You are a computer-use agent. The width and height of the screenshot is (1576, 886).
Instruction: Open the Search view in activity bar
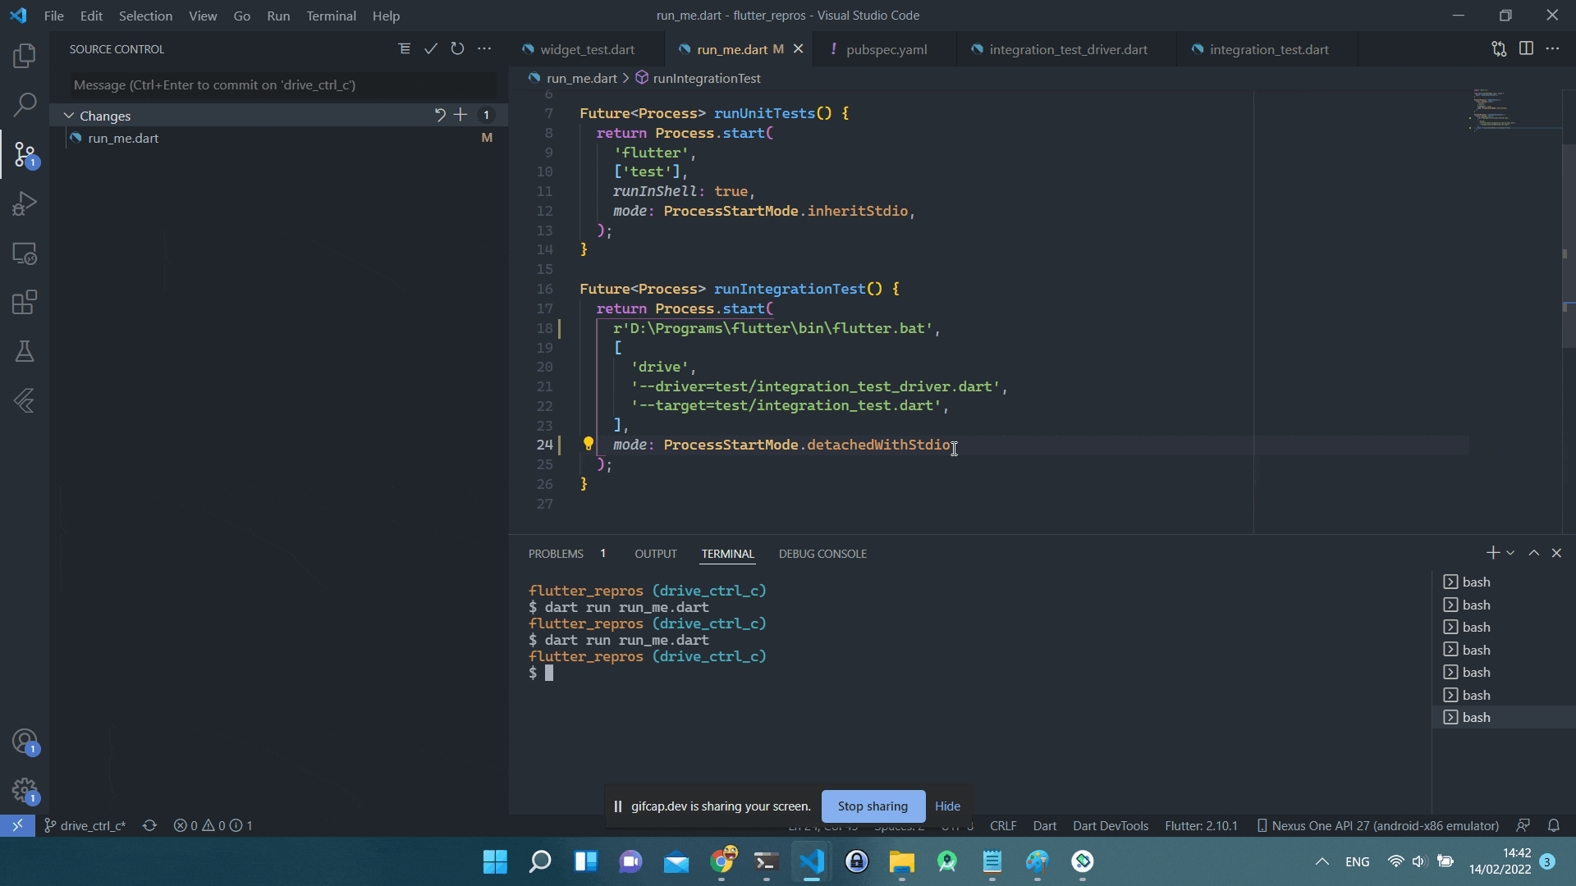[25, 104]
